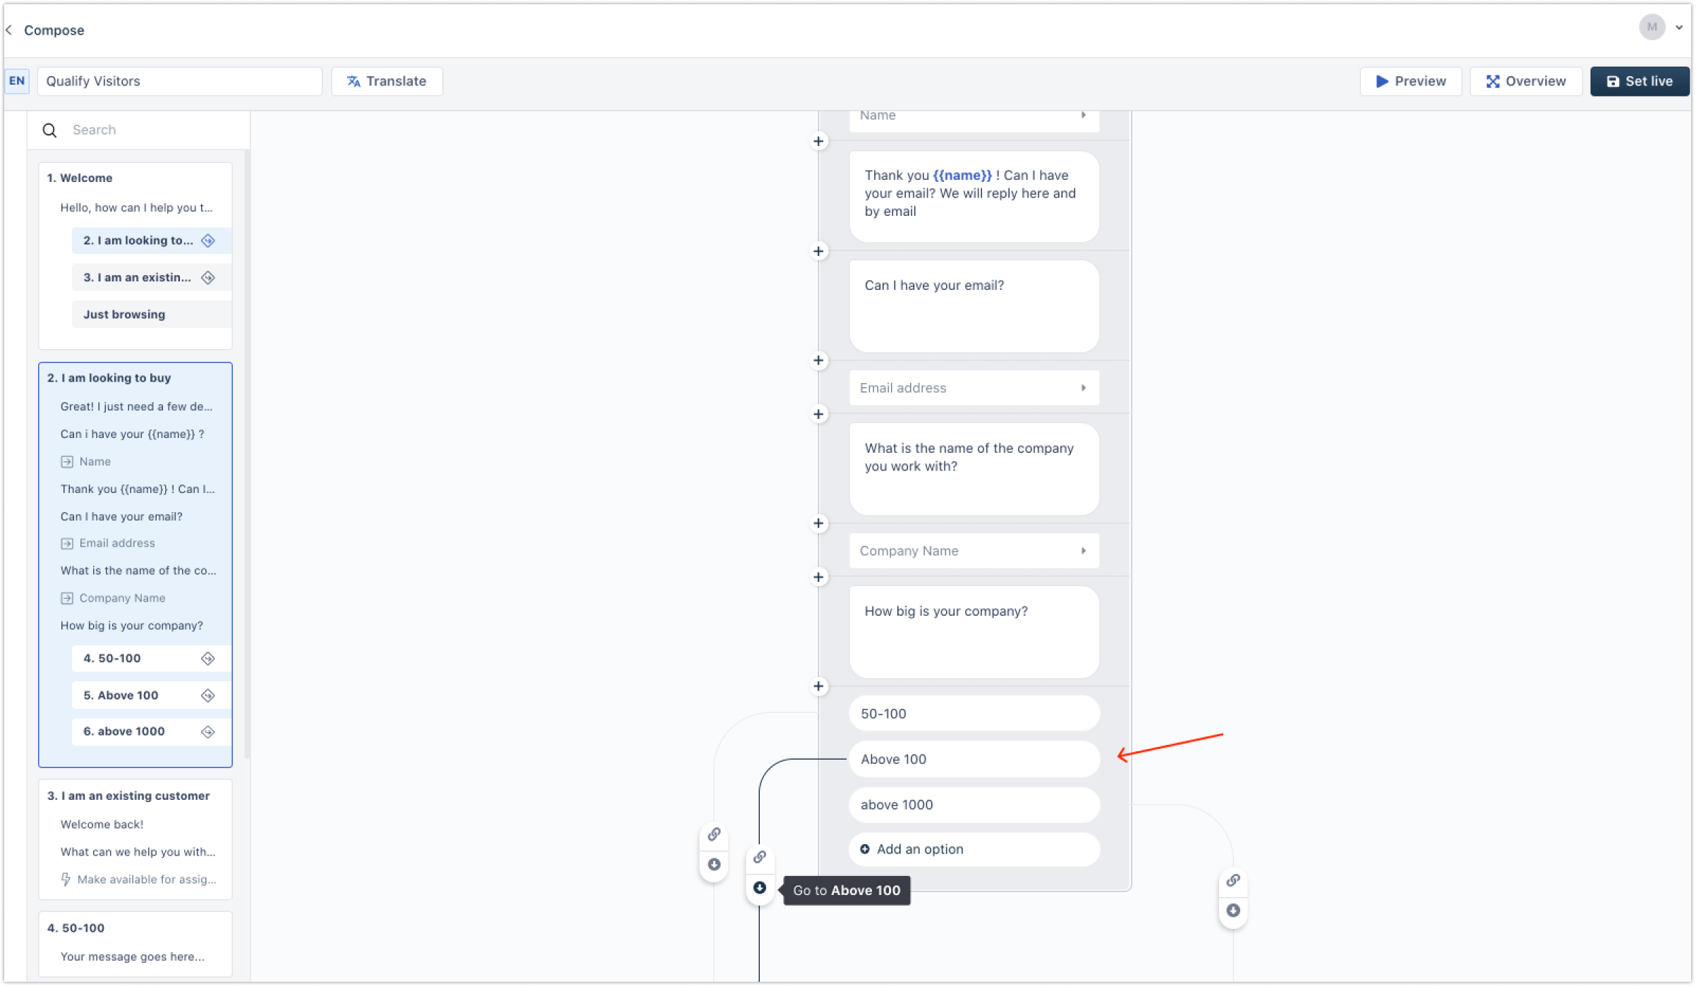This screenshot has width=1696, height=986.
Task: Expand the Company Name field arrow
Action: pos(1083,551)
